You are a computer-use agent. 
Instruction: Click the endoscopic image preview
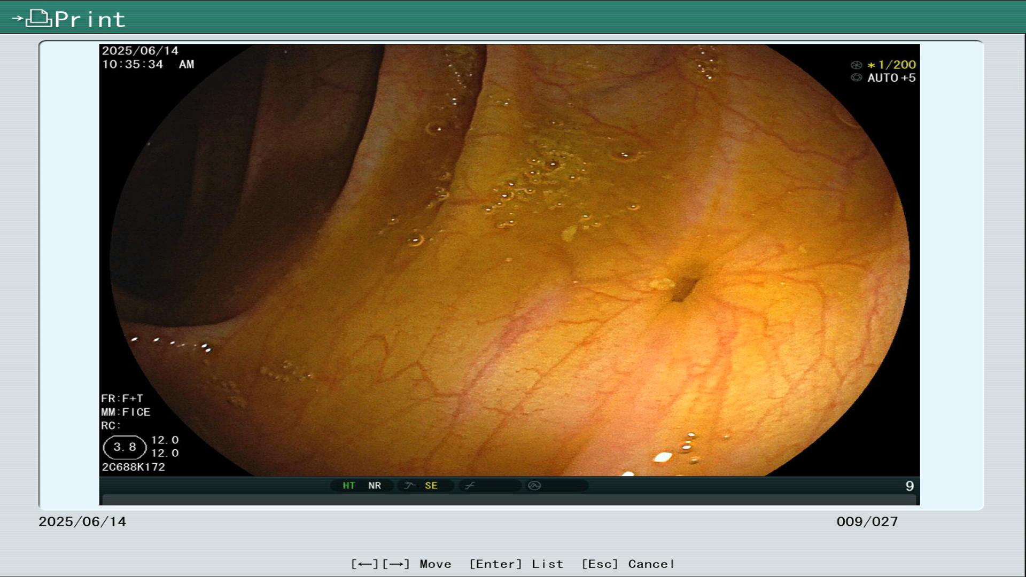pyautogui.click(x=509, y=260)
